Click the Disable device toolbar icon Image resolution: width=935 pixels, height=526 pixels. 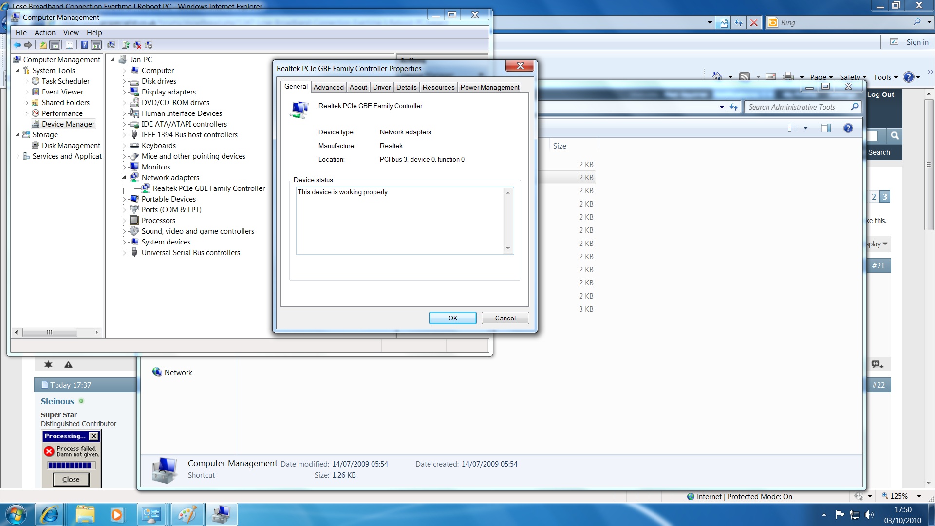[x=149, y=45]
